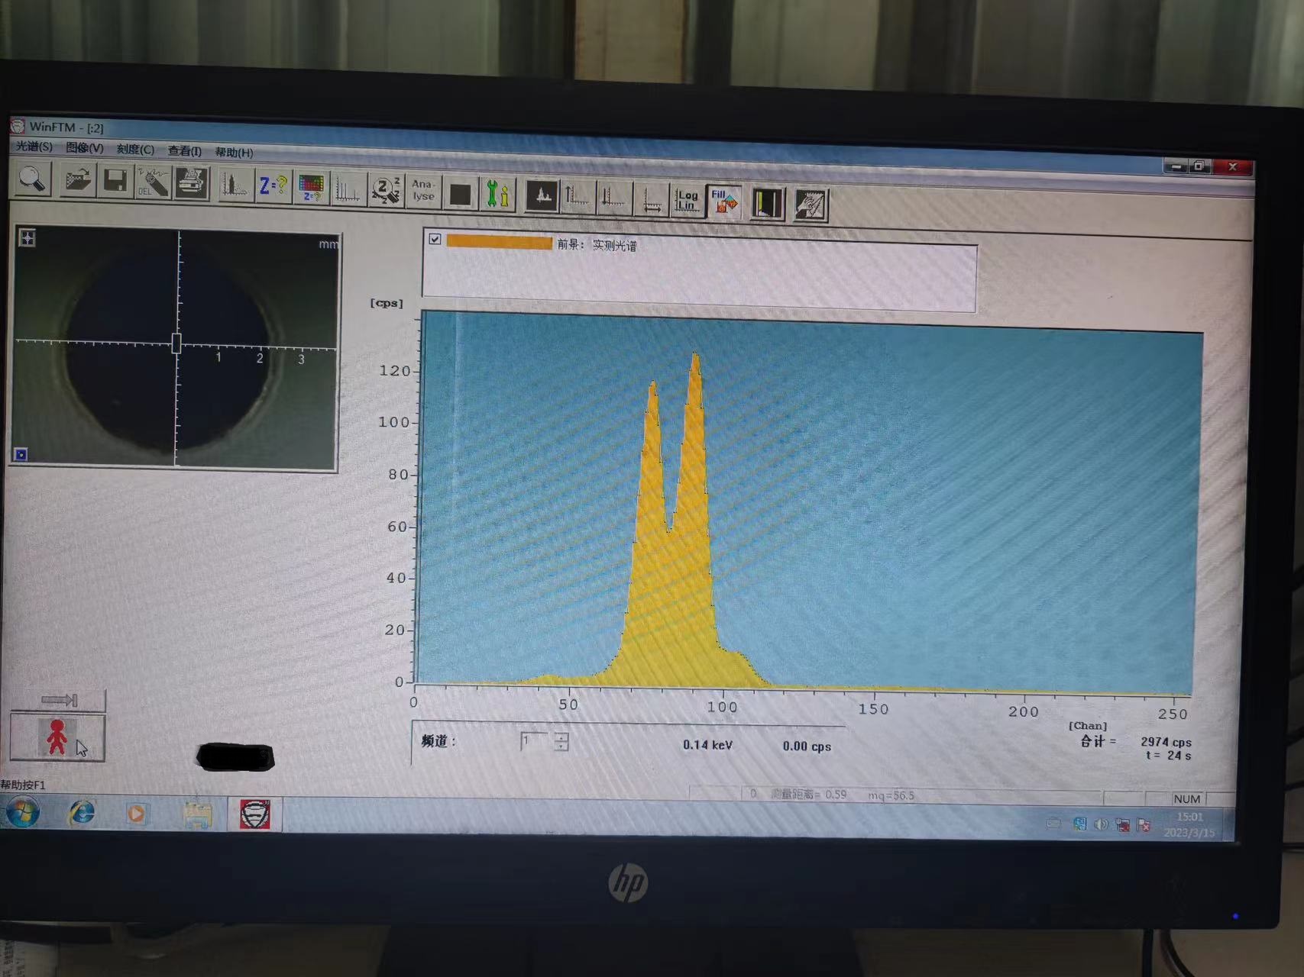Toggle the Log/Lin scale button

coord(687,201)
